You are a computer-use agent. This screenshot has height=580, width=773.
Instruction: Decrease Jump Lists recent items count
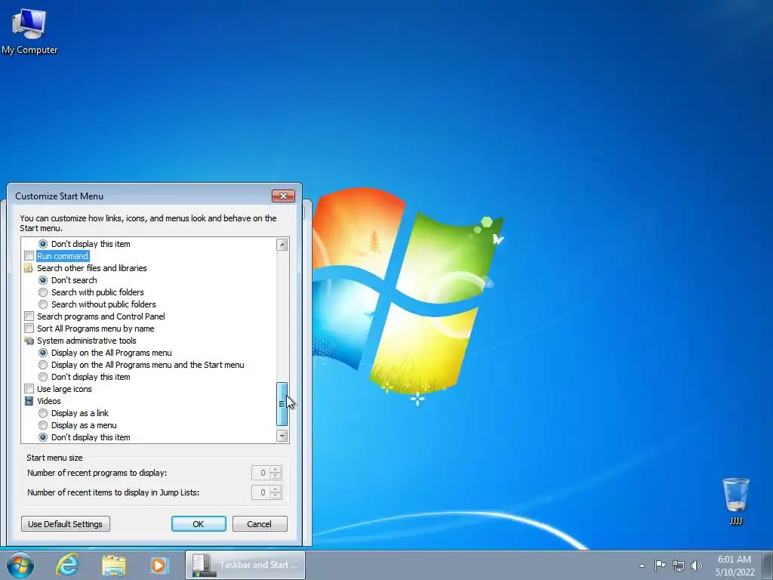[276, 495]
